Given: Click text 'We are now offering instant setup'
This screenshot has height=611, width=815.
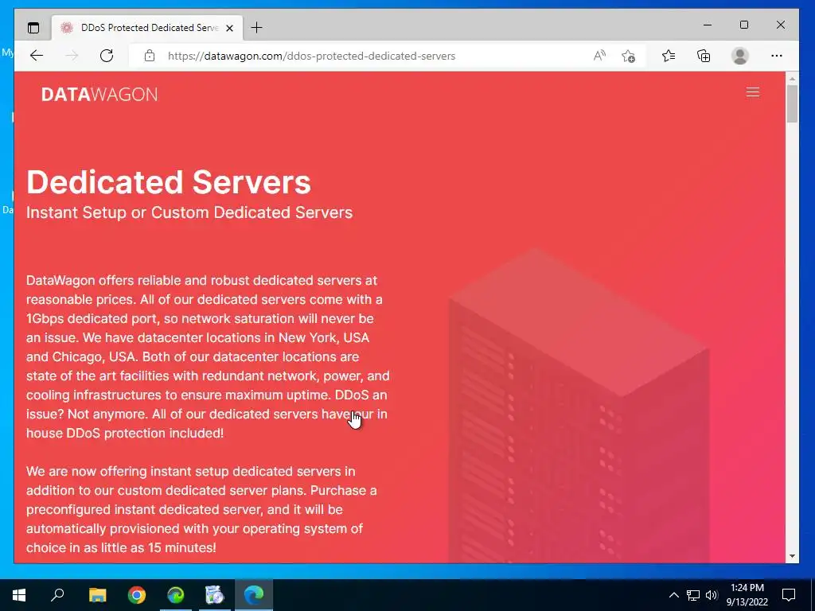Looking at the screenshot, I should click(128, 471).
